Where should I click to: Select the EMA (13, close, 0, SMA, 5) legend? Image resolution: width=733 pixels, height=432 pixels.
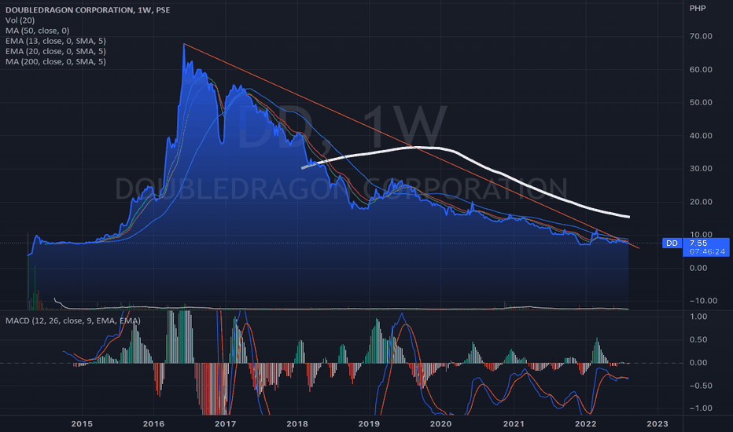[56, 41]
